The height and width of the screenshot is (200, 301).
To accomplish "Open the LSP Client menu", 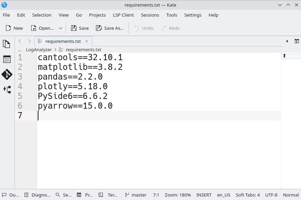I will coord(123,15).
